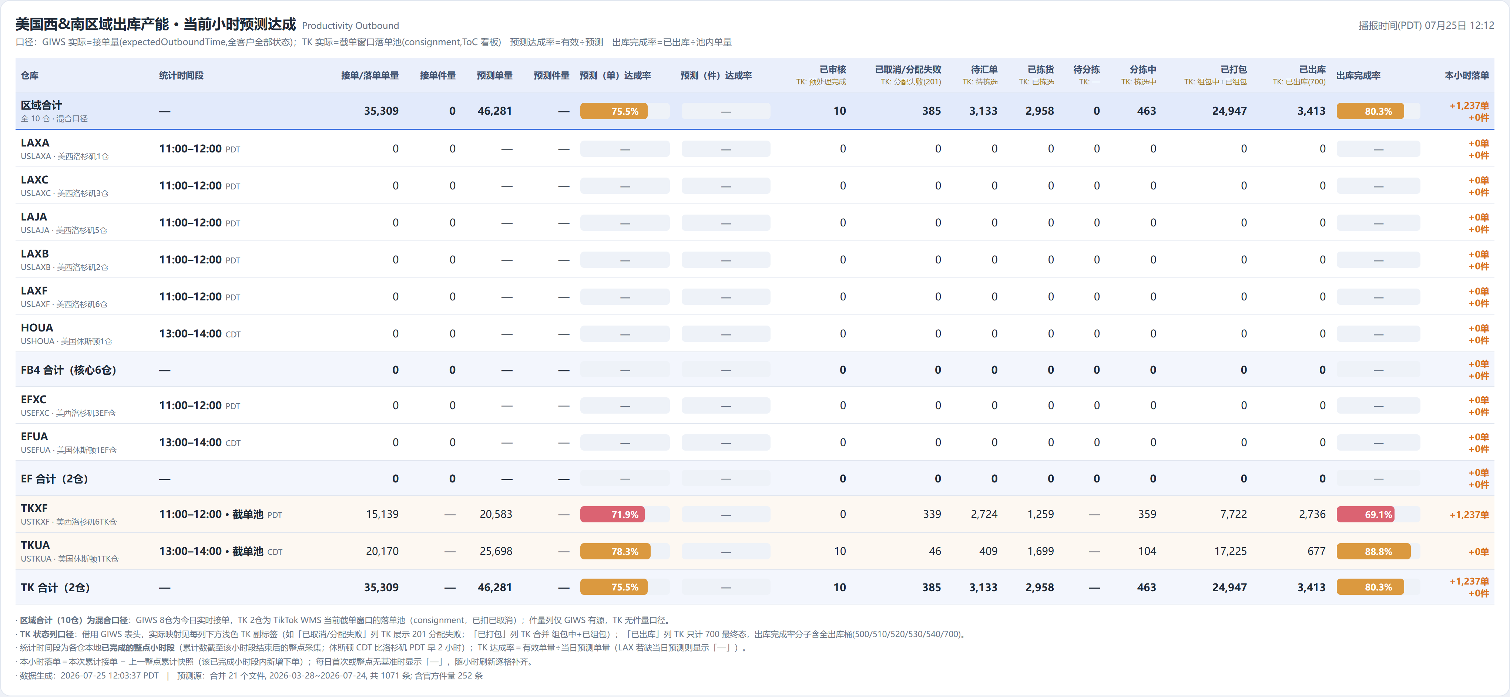This screenshot has width=1510, height=697.
Task: Select the TKUA warehouse name
Action: coord(35,545)
